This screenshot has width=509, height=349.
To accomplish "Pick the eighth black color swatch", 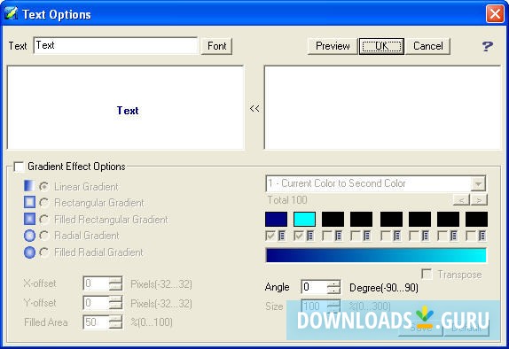I will 476,220.
